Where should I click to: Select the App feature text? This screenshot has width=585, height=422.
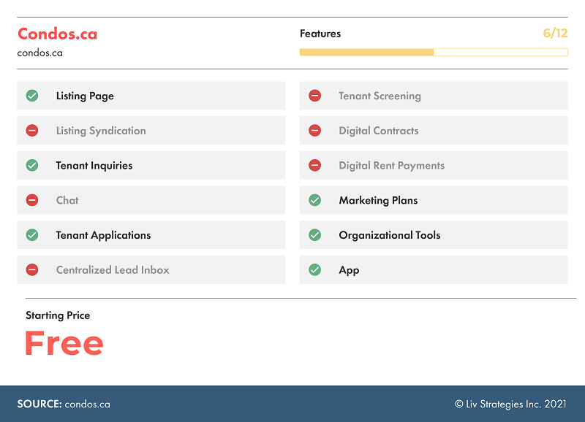(x=350, y=270)
